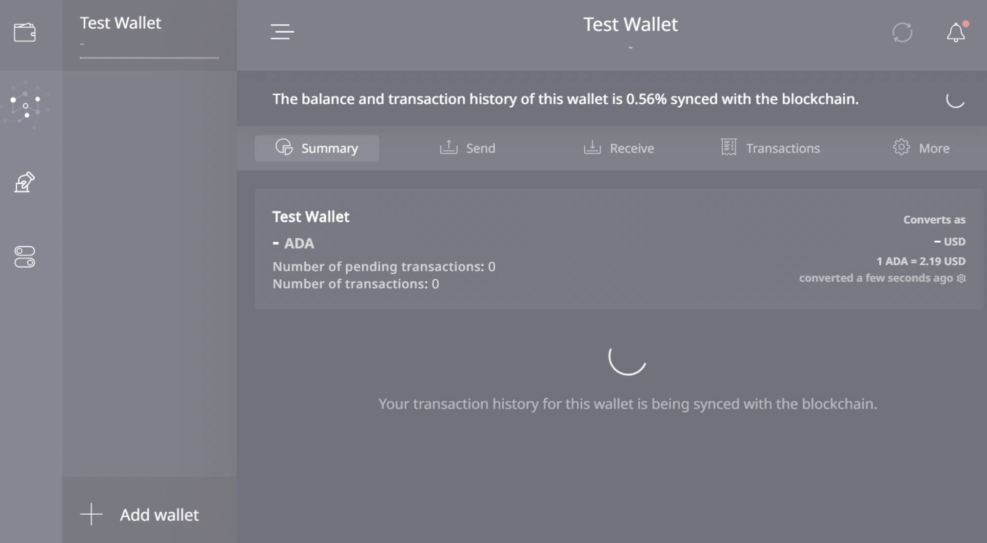Screen dimensions: 987x543
Task: Click the 1 ADA = 2.19 USD rate
Action: 921,261
